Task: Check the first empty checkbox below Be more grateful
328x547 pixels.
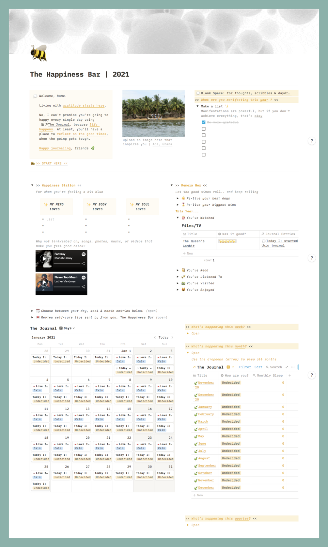Action: (x=204, y=129)
